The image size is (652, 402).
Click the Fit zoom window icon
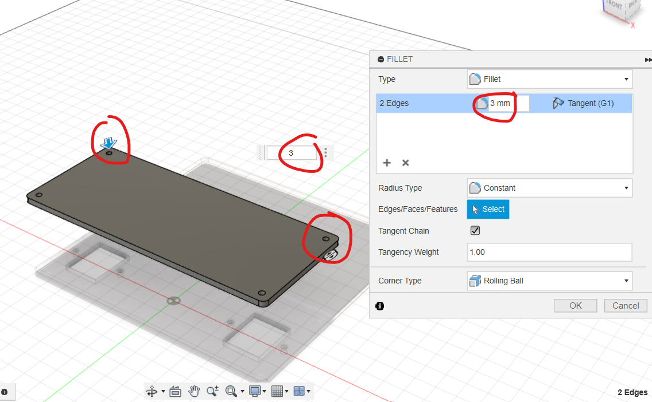231,391
